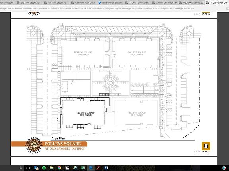Click the Polleys Square Building D label
229x171 pixels.
pyautogui.click(x=86, y=114)
